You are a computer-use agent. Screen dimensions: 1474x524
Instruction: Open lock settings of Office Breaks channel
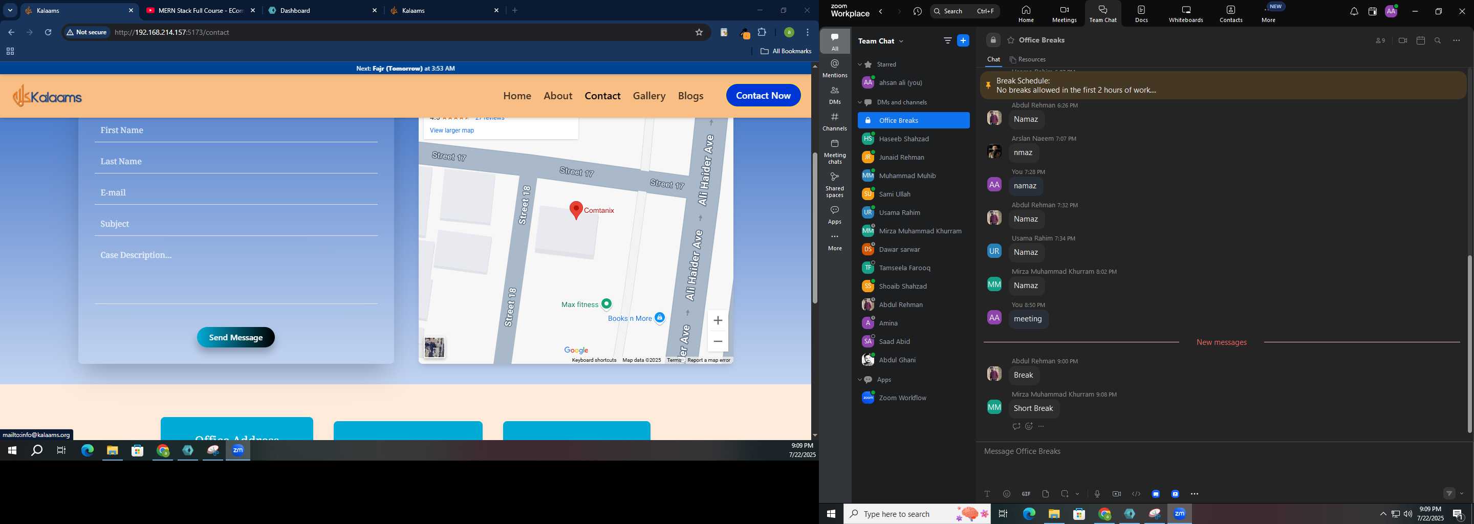point(993,40)
